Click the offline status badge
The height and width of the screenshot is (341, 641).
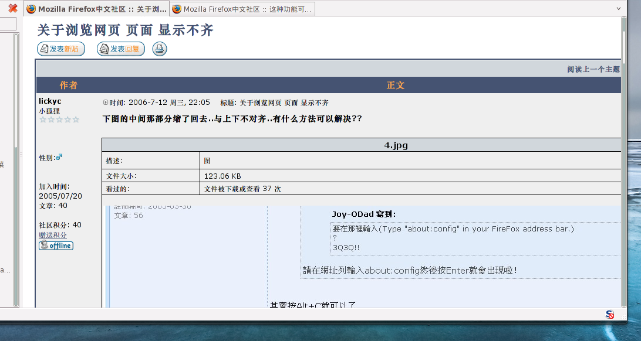point(56,245)
